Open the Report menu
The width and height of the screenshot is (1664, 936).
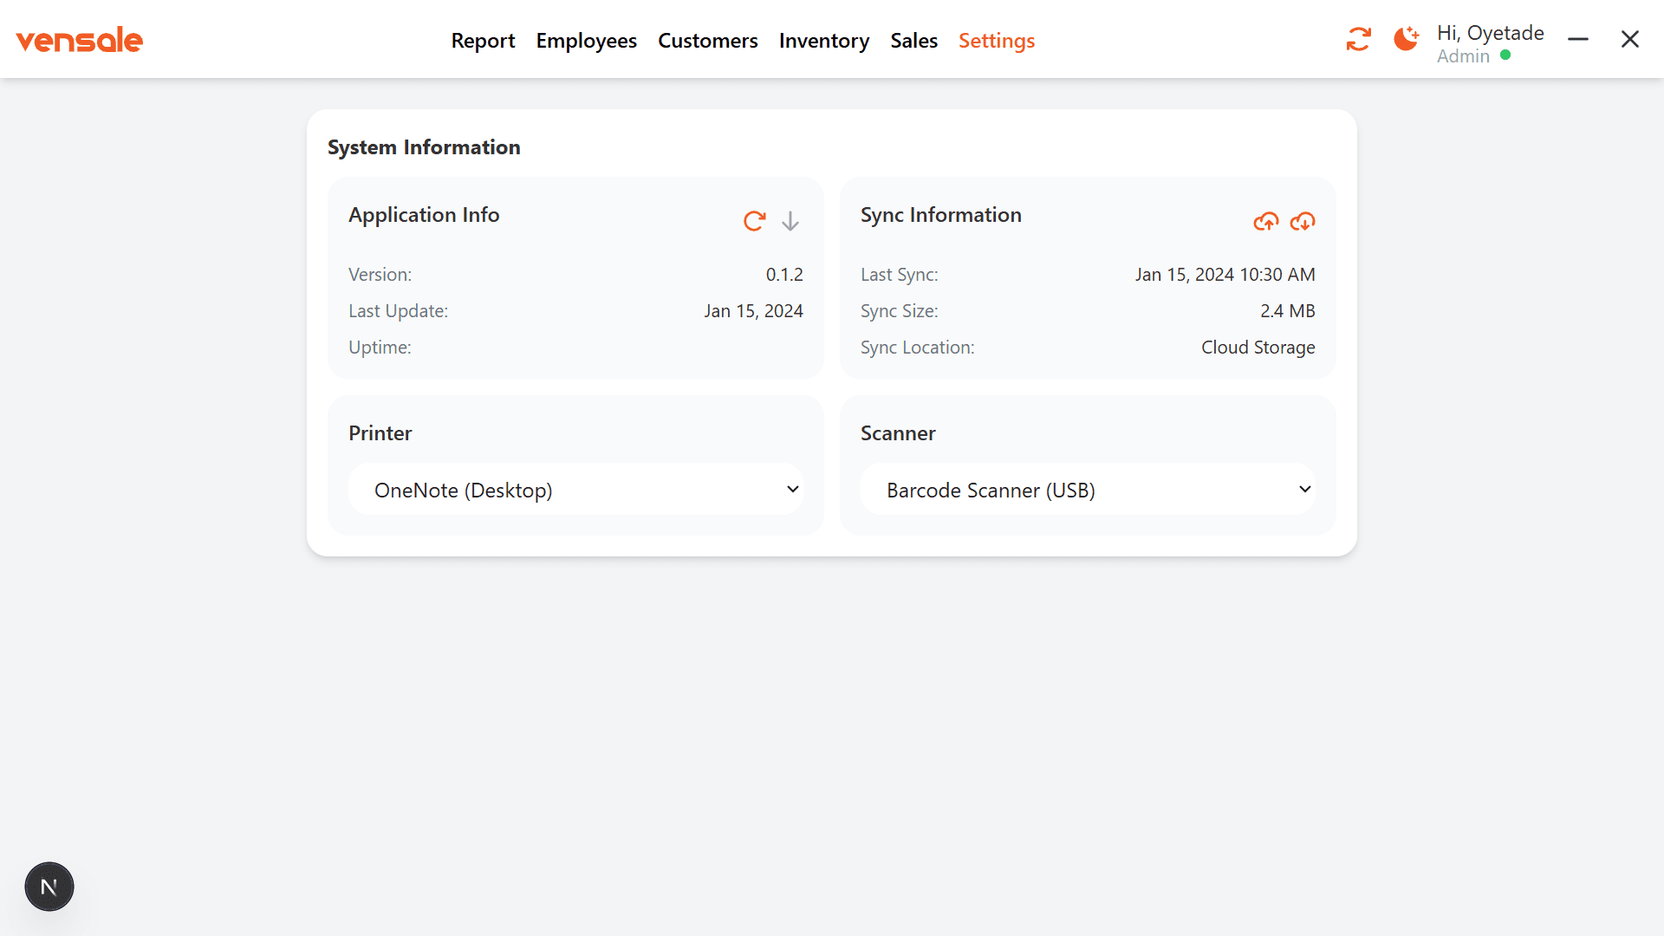483,41
